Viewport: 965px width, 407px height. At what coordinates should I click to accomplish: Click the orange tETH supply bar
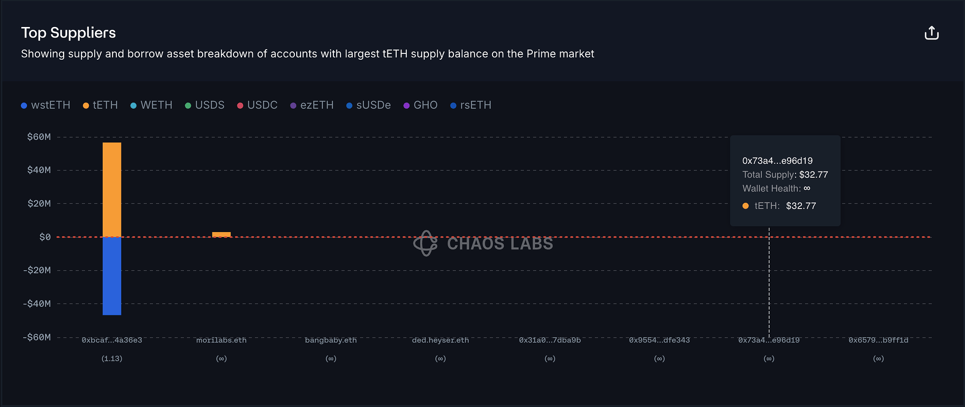(112, 189)
